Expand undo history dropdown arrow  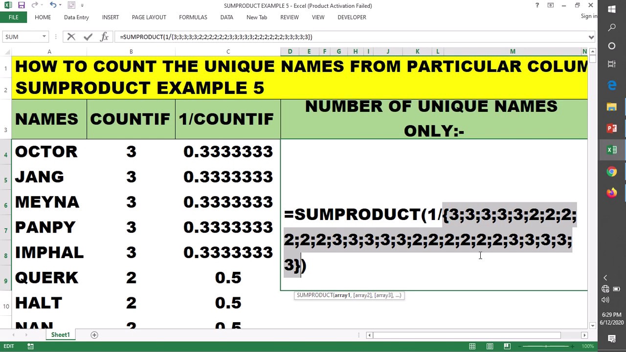pyautogui.click(x=60, y=5)
